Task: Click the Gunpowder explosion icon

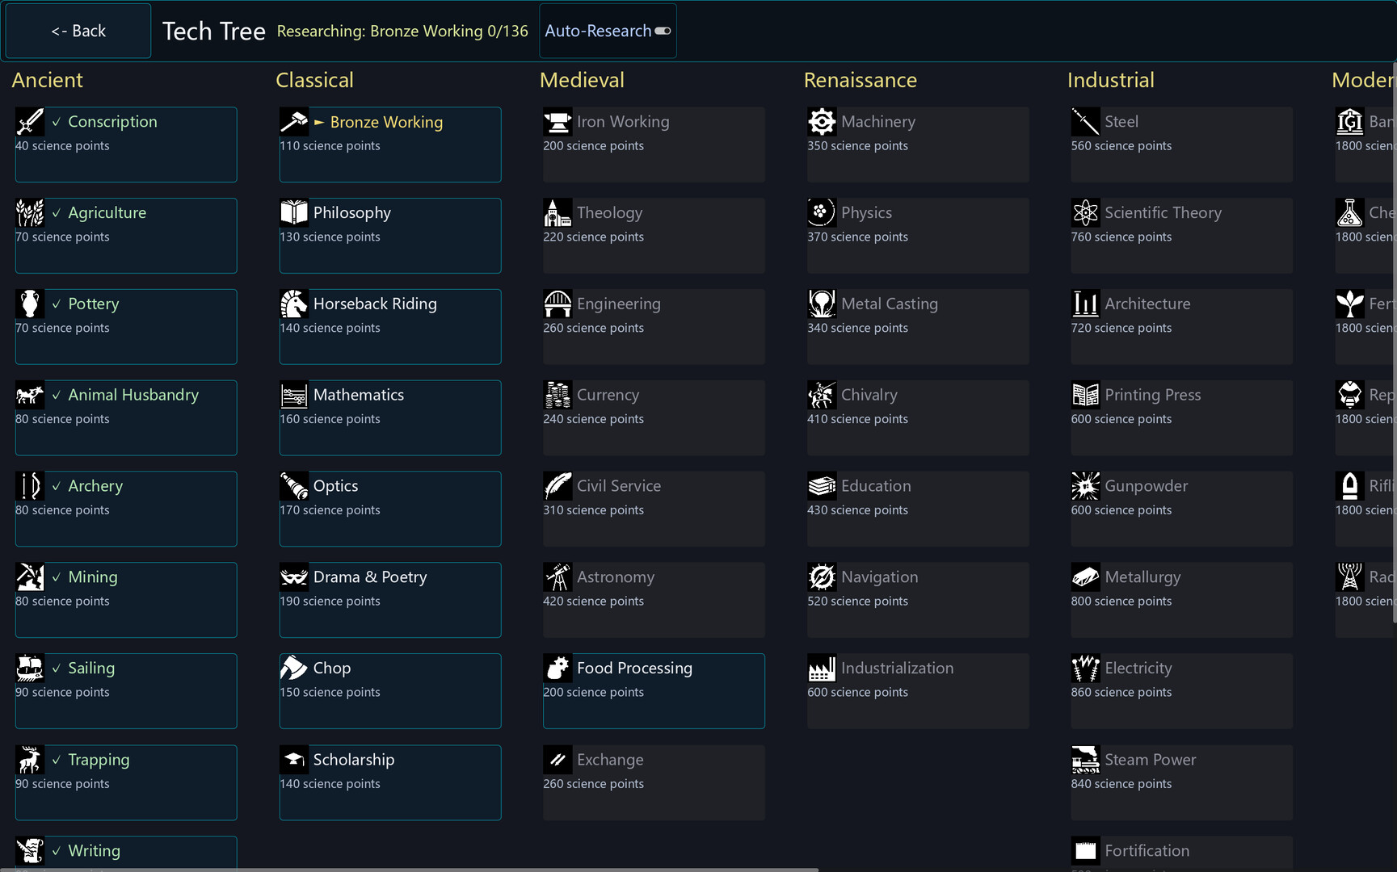Action: coord(1086,486)
